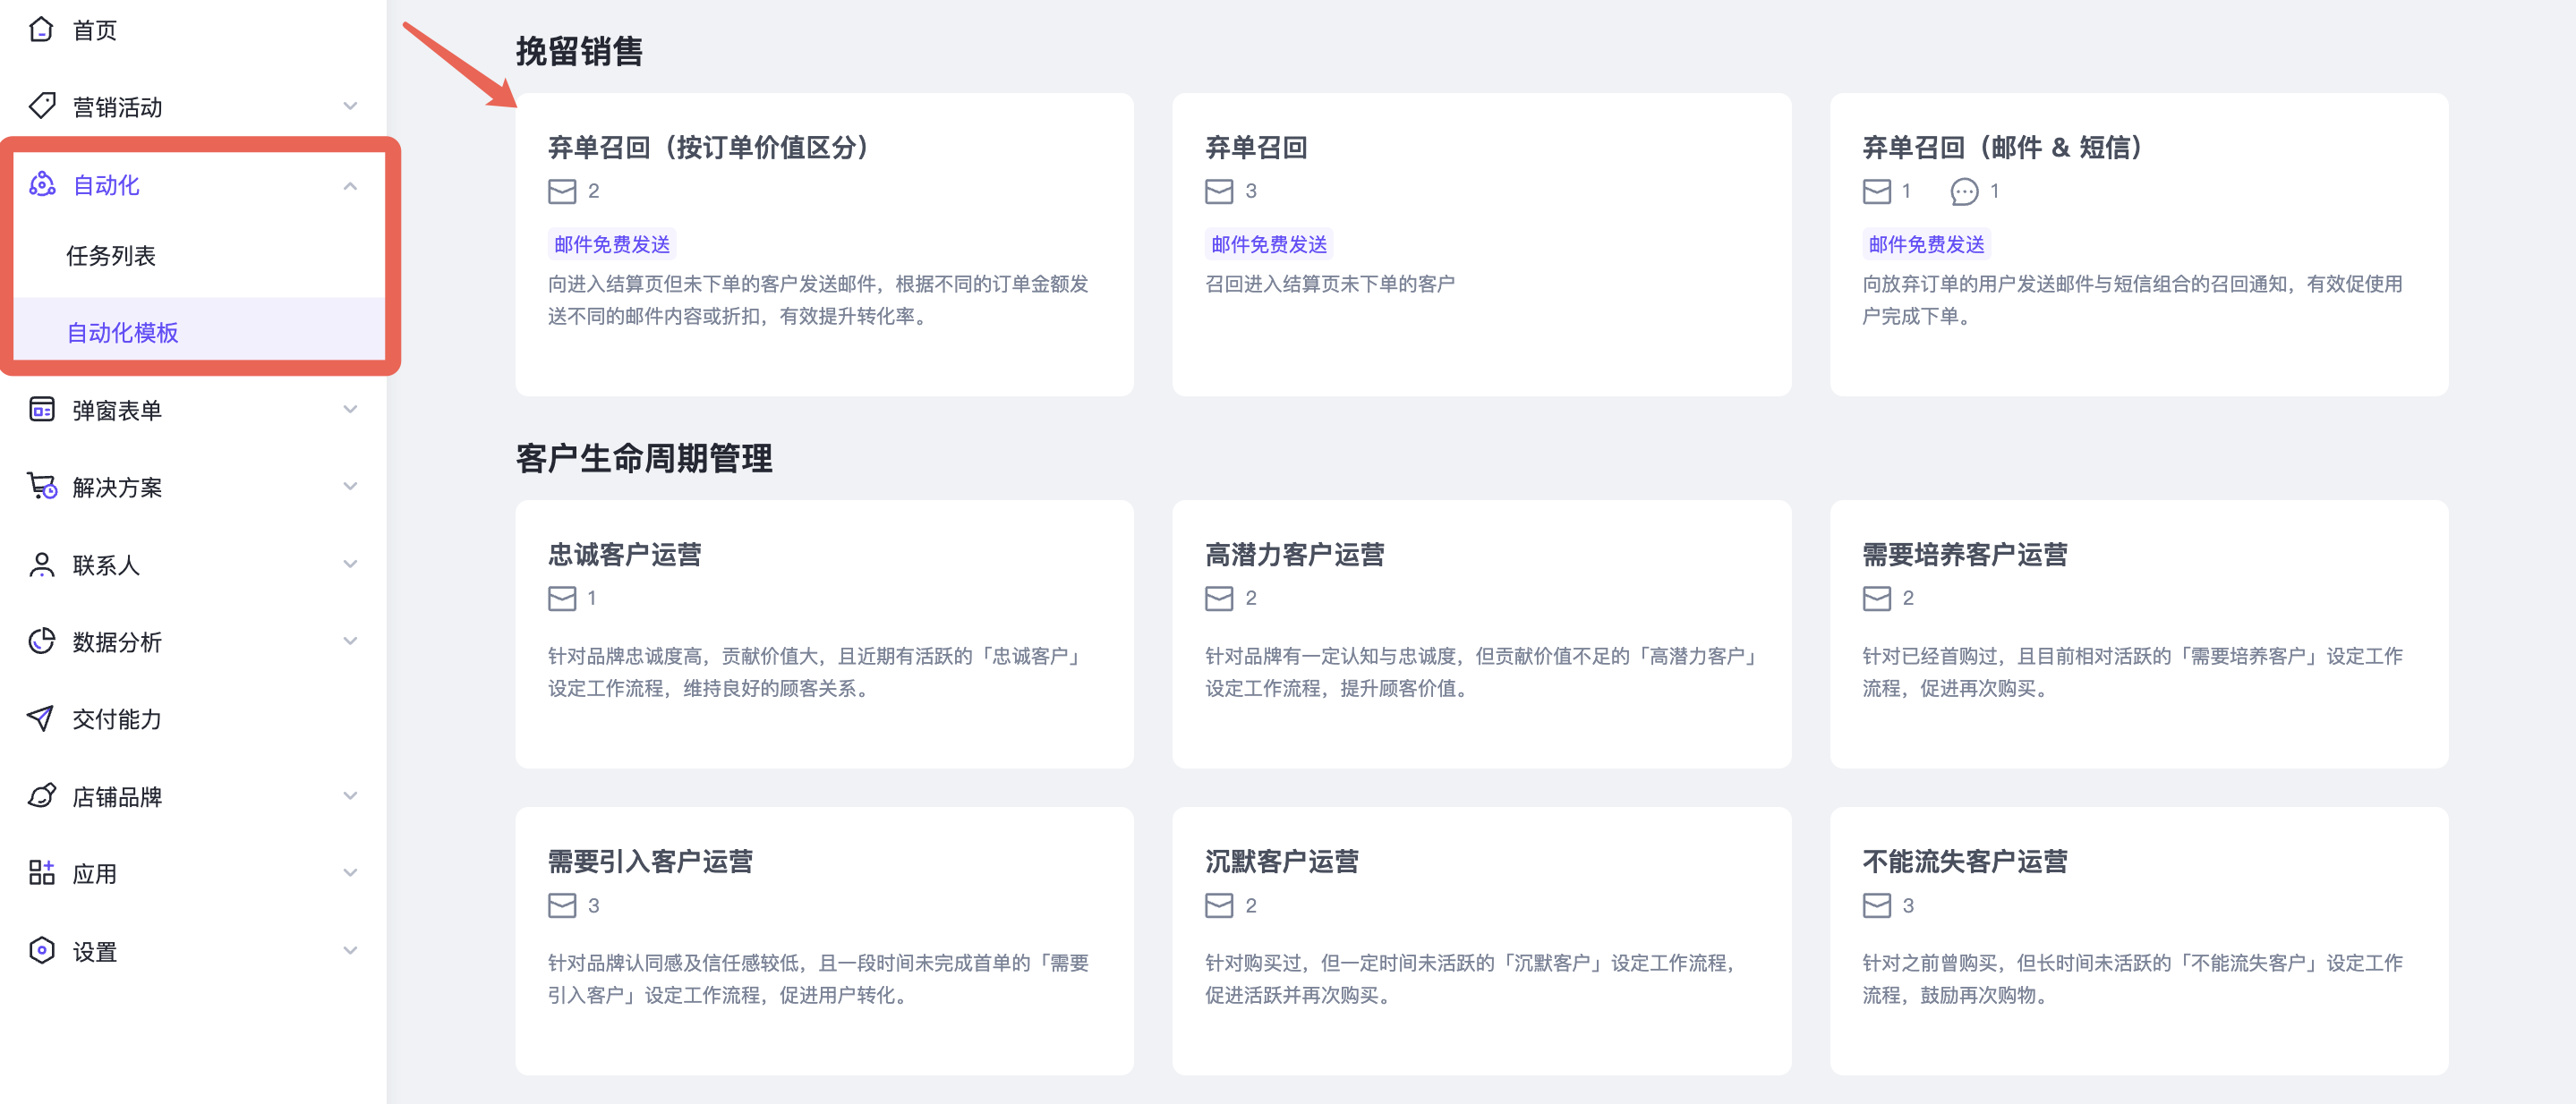Select 自动化模板 submenu item
The image size is (2576, 1104).
click(122, 333)
